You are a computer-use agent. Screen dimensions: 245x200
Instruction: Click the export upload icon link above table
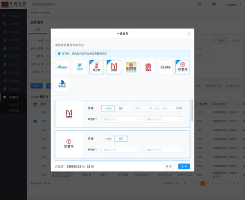click(233, 86)
